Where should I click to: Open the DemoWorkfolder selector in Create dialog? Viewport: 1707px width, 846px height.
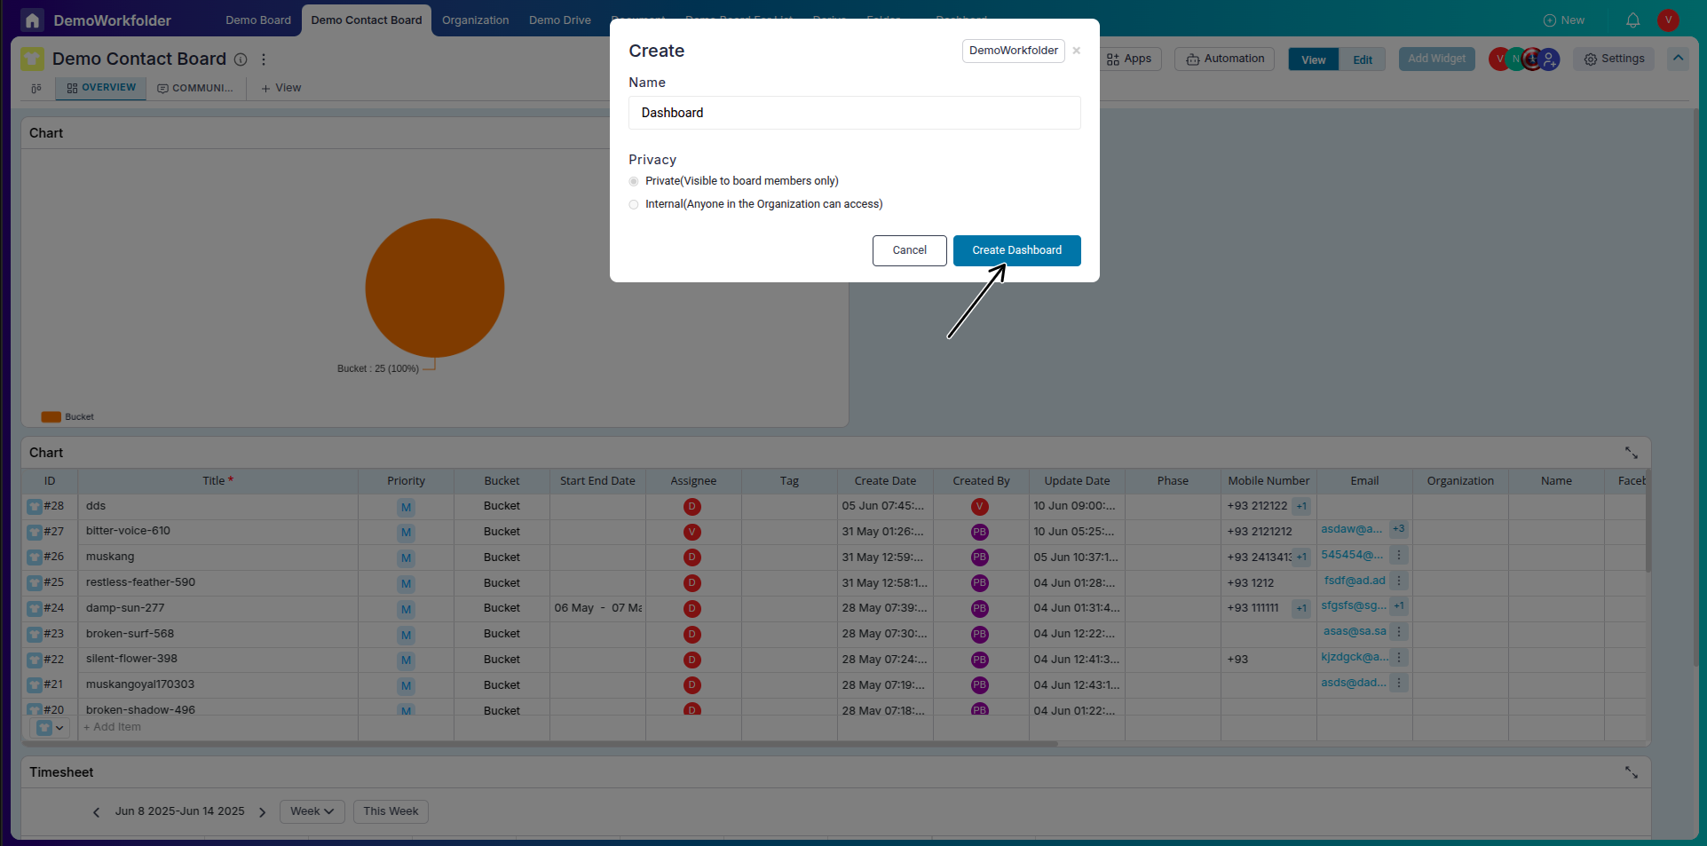tap(1014, 51)
